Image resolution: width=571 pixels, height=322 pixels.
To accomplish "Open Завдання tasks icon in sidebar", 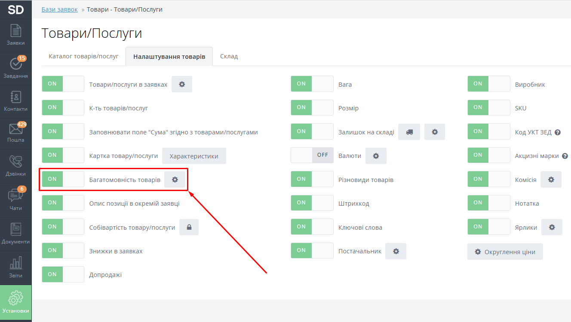I will 15,68.
